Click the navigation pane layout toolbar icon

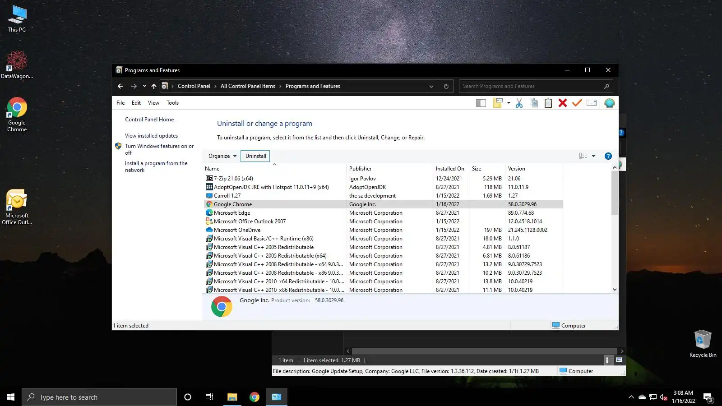(x=481, y=103)
